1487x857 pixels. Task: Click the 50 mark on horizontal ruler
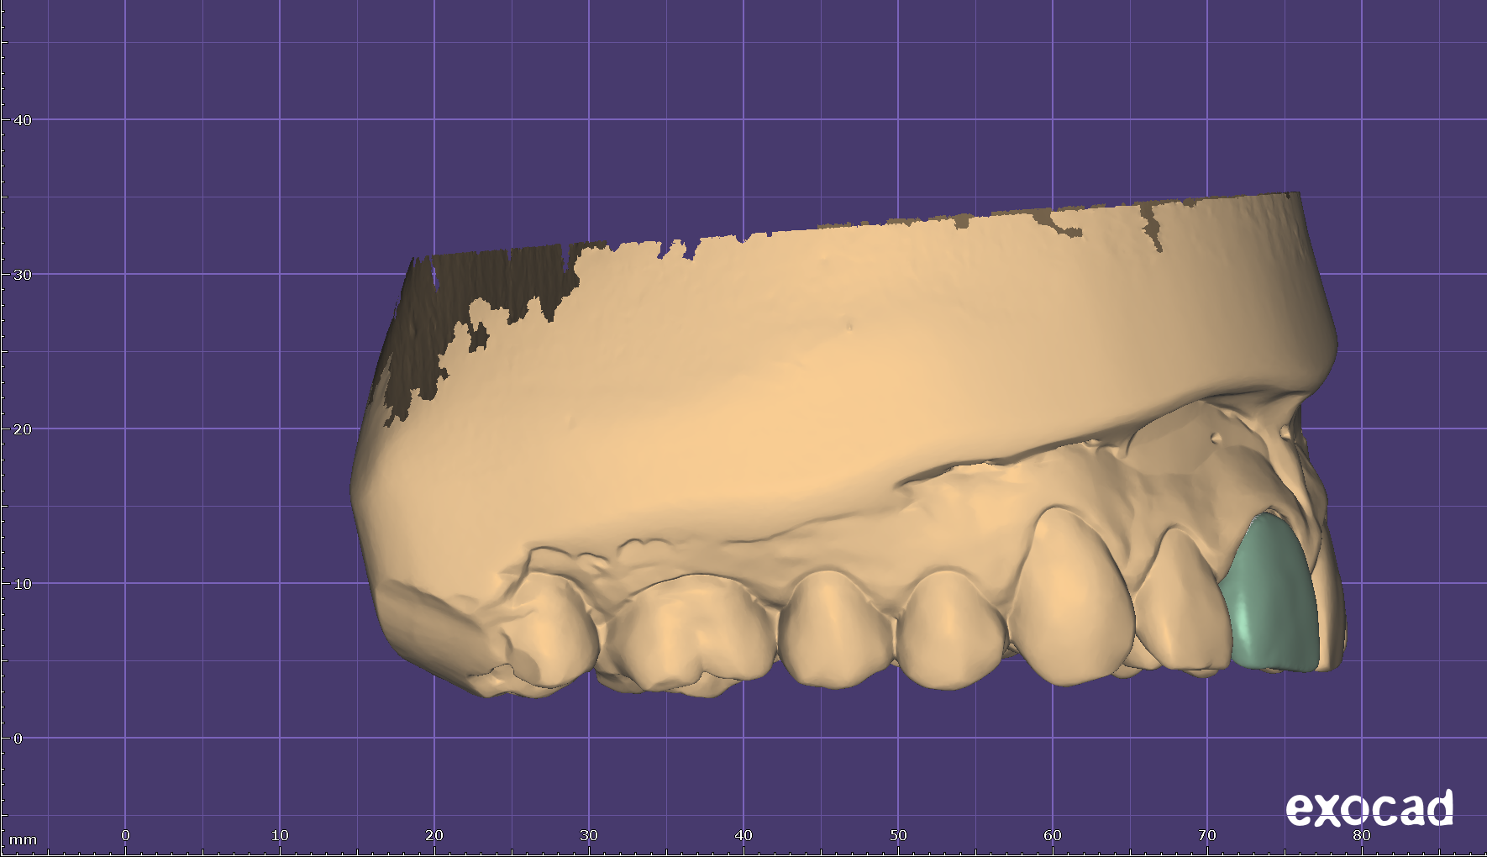[898, 835]
